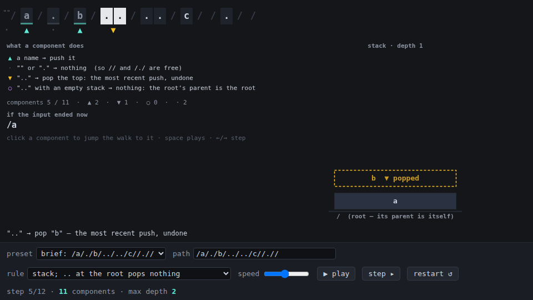The height and width of the screenshot is (300, 533).
Task: Click into the path input field
Action: pos(264,254)
